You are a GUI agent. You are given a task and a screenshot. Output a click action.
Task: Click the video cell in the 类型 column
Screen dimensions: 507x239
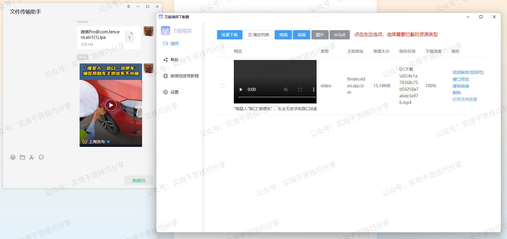[x=326, y=86]
